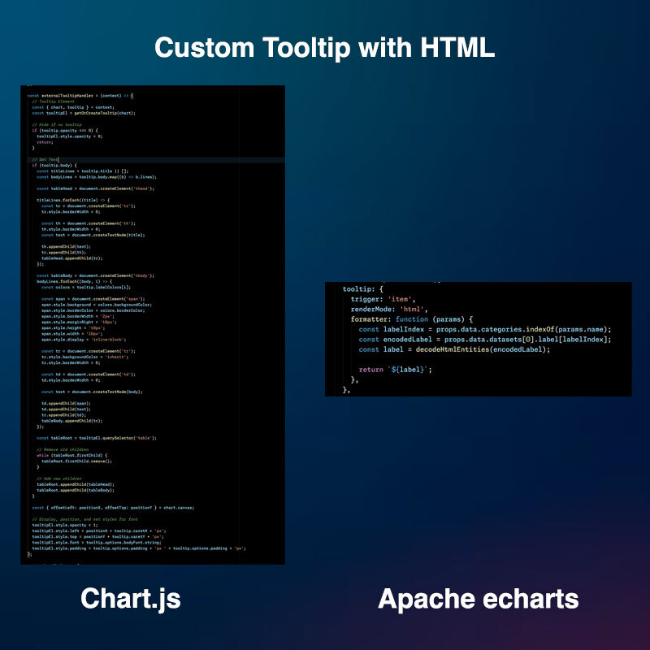Click the 'const text = document.createTextNode(body);' line

[92, 392]
